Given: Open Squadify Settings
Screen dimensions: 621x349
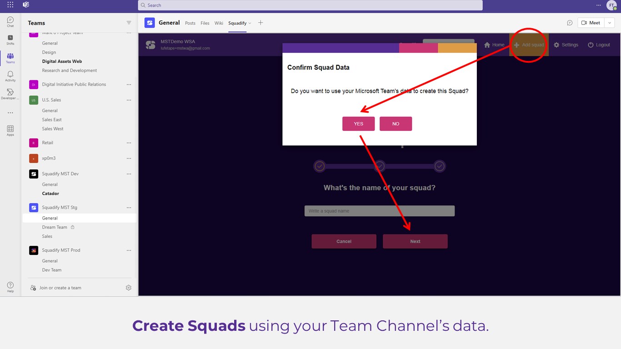Looking at the screenshot, I should coord(566,45).
